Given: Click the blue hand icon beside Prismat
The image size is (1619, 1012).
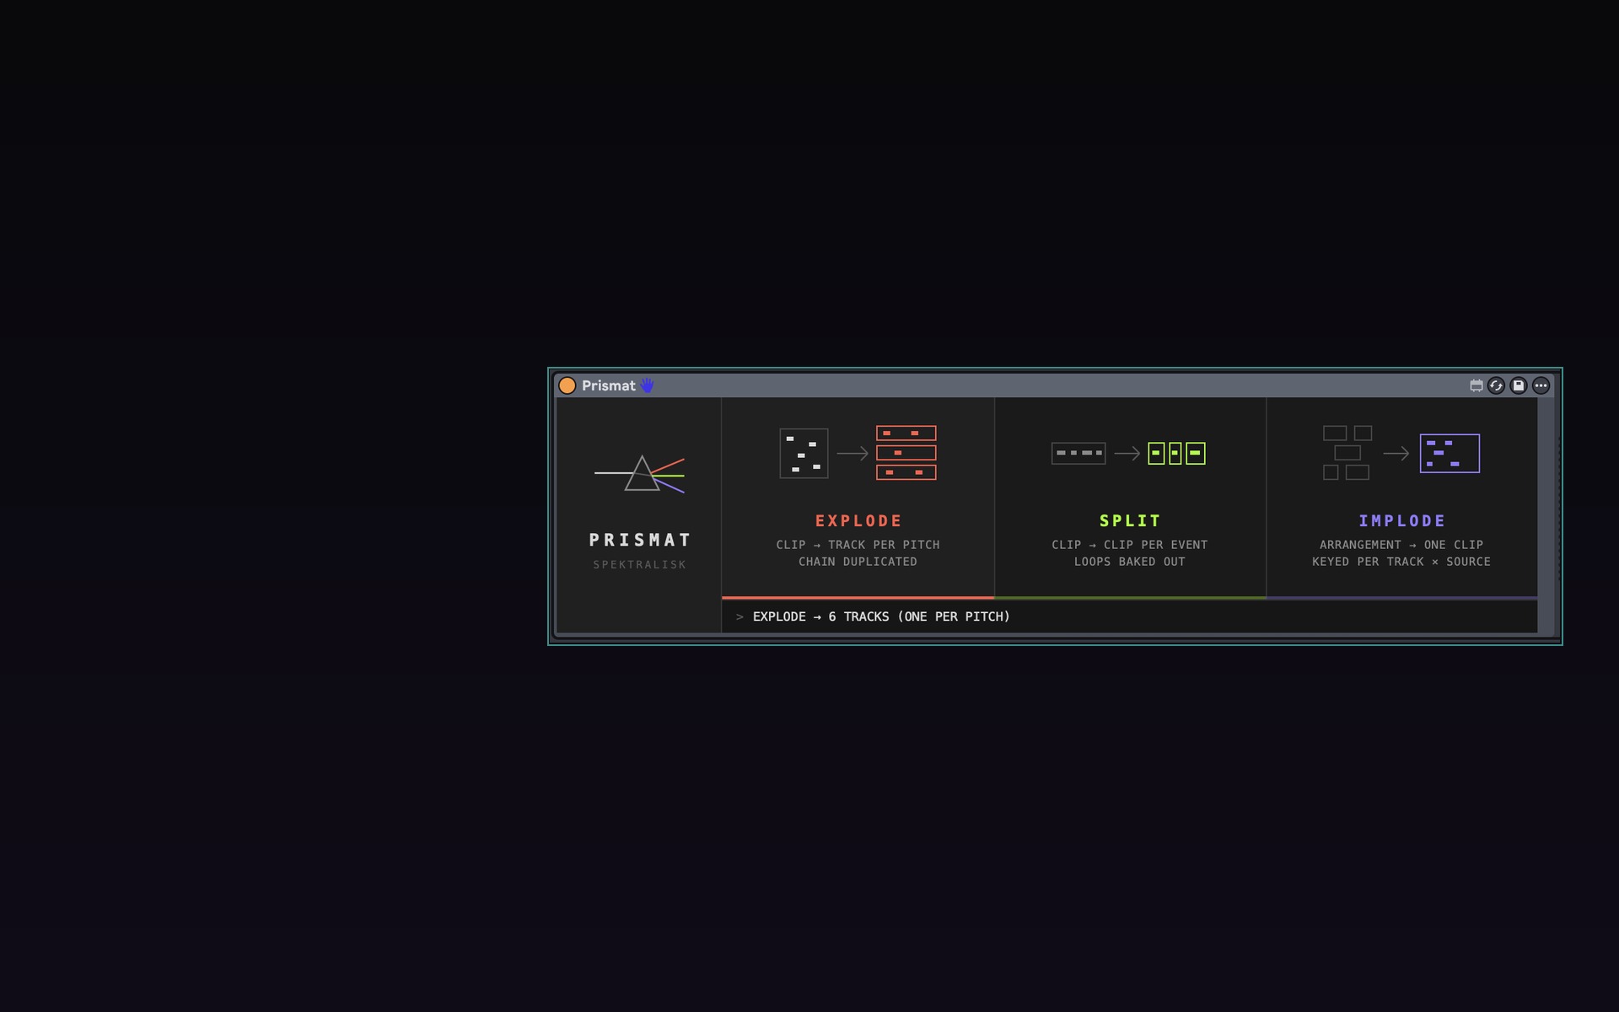Looking at the screenshot, I should pyautogui.click(x=647, y=385).
